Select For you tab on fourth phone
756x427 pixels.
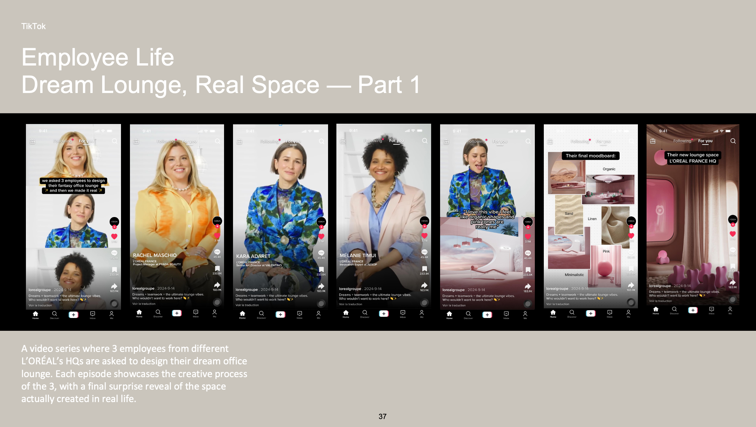[396, 141]
